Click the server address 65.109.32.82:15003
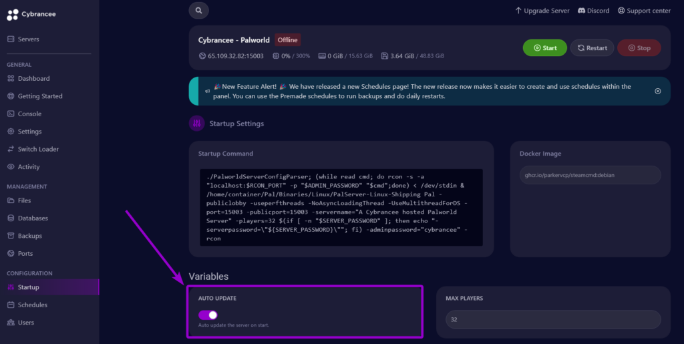 click(236, 56)
